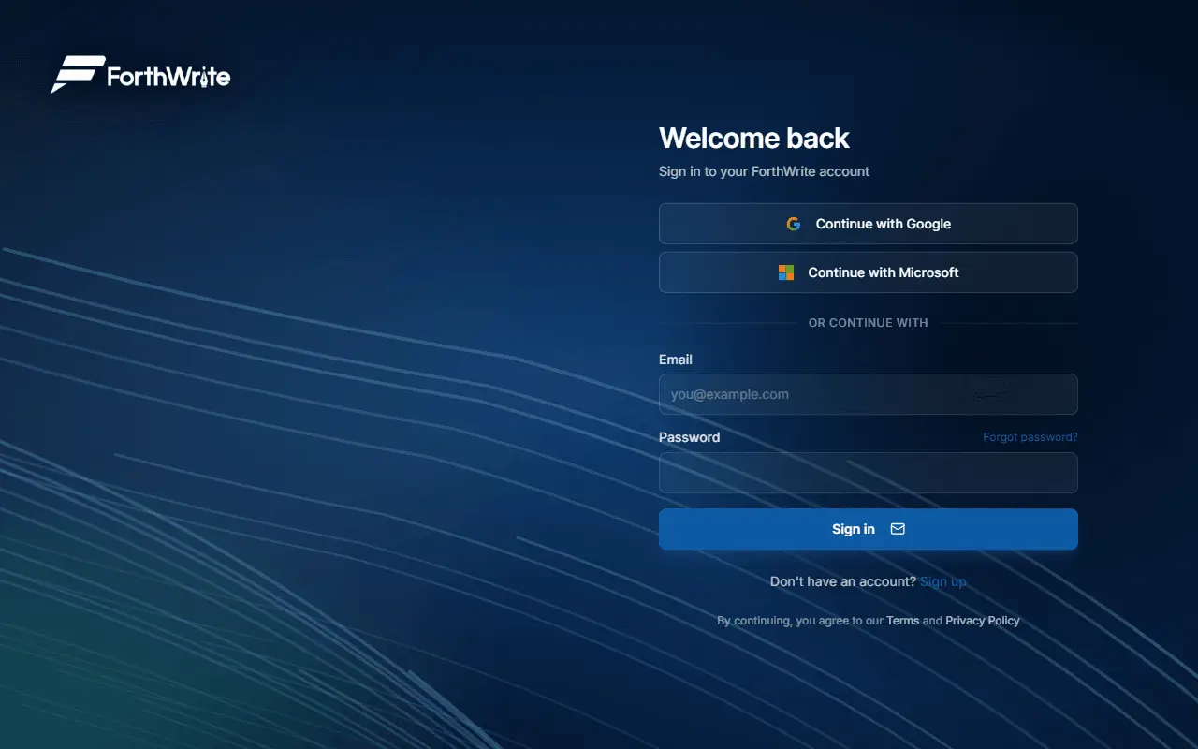Click "Don't have an account?" text
The width and height of the screenshot is (1198, 749).
pyautogui.click(x=843, y=581)
